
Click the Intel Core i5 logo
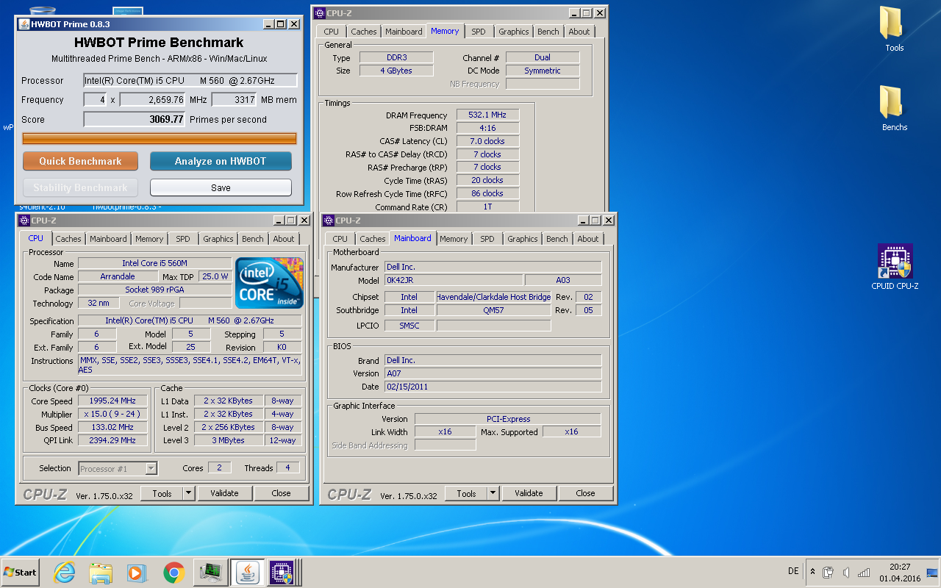[x=270, y=282]
